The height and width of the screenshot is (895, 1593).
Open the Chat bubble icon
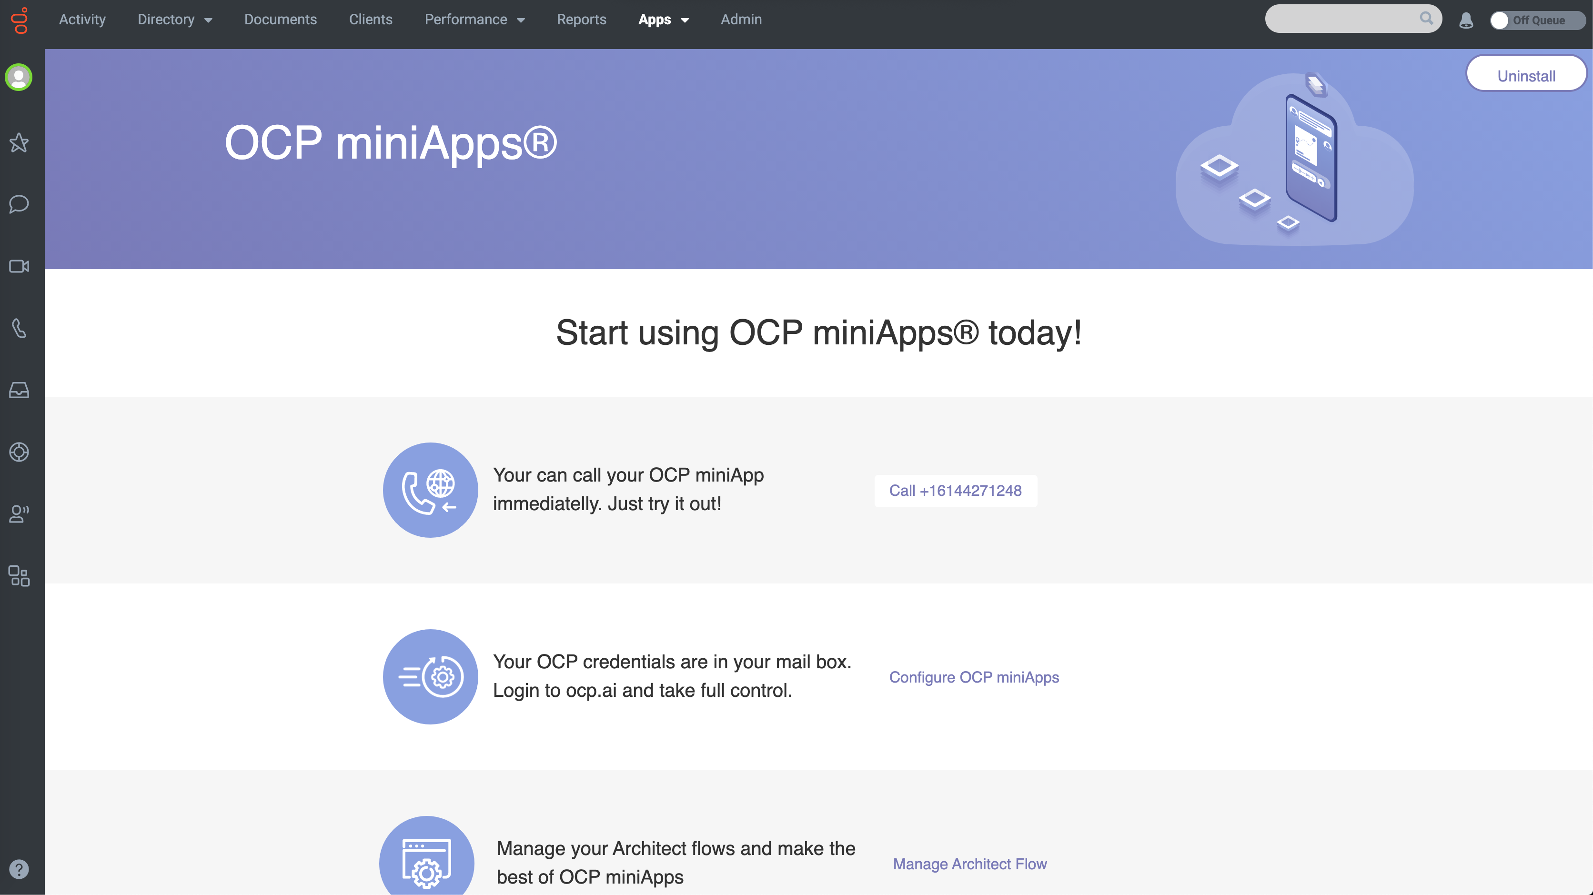[x=19, y=204]
